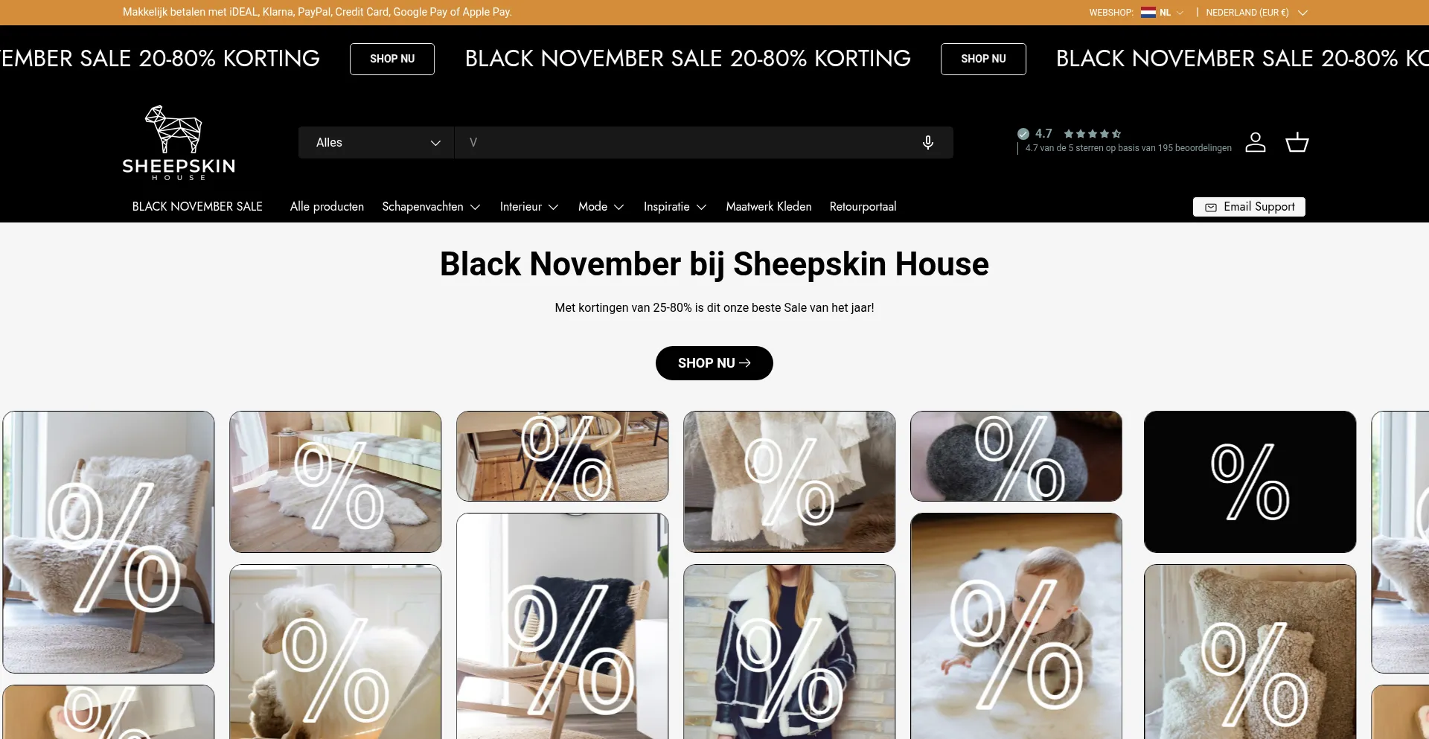This screenshot has width=1429, height=739.
Task: Click the Sheepskin House logo
Action: 179,142
